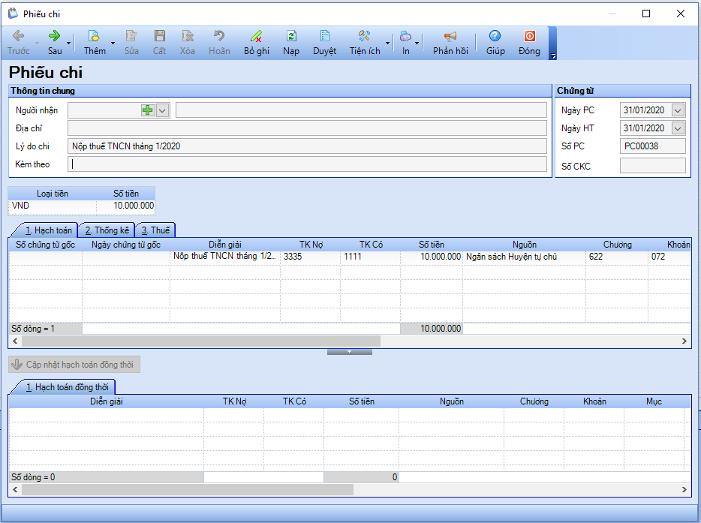The width and height of the screenshot is (701, 523).
Task: Click the Ngày chứng từ gốc column header
Action: (125, 245)
